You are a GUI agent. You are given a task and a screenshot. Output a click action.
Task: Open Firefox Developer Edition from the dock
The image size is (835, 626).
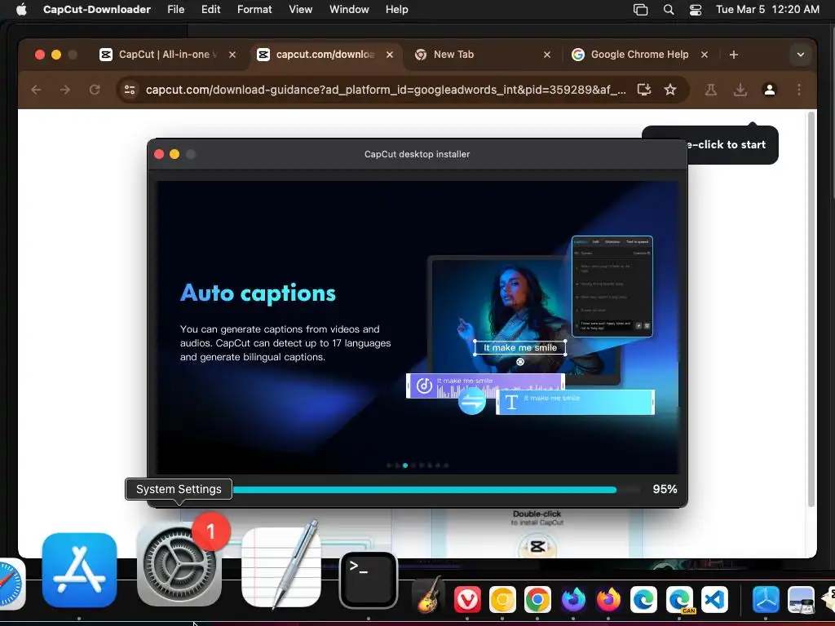[x=573, y=600]
